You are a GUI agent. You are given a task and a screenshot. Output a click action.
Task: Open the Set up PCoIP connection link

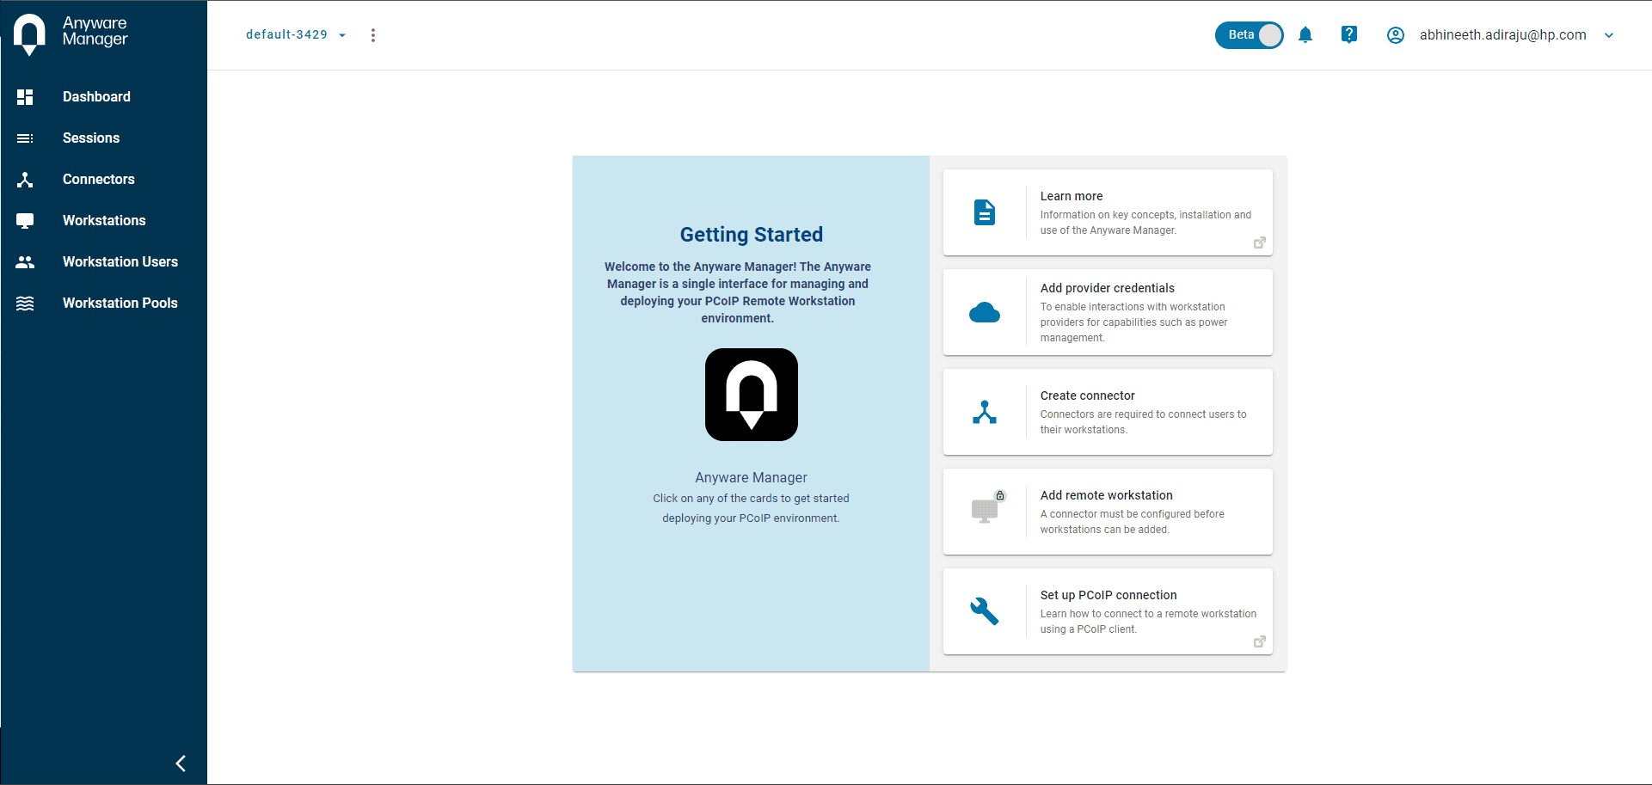[1108, 595]
